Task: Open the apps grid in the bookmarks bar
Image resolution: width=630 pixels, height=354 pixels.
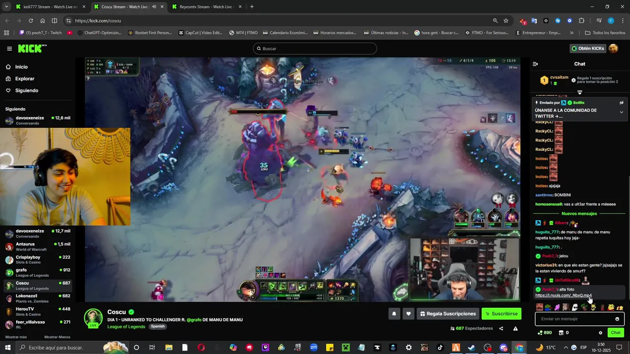Action: [x=6, y=33]
